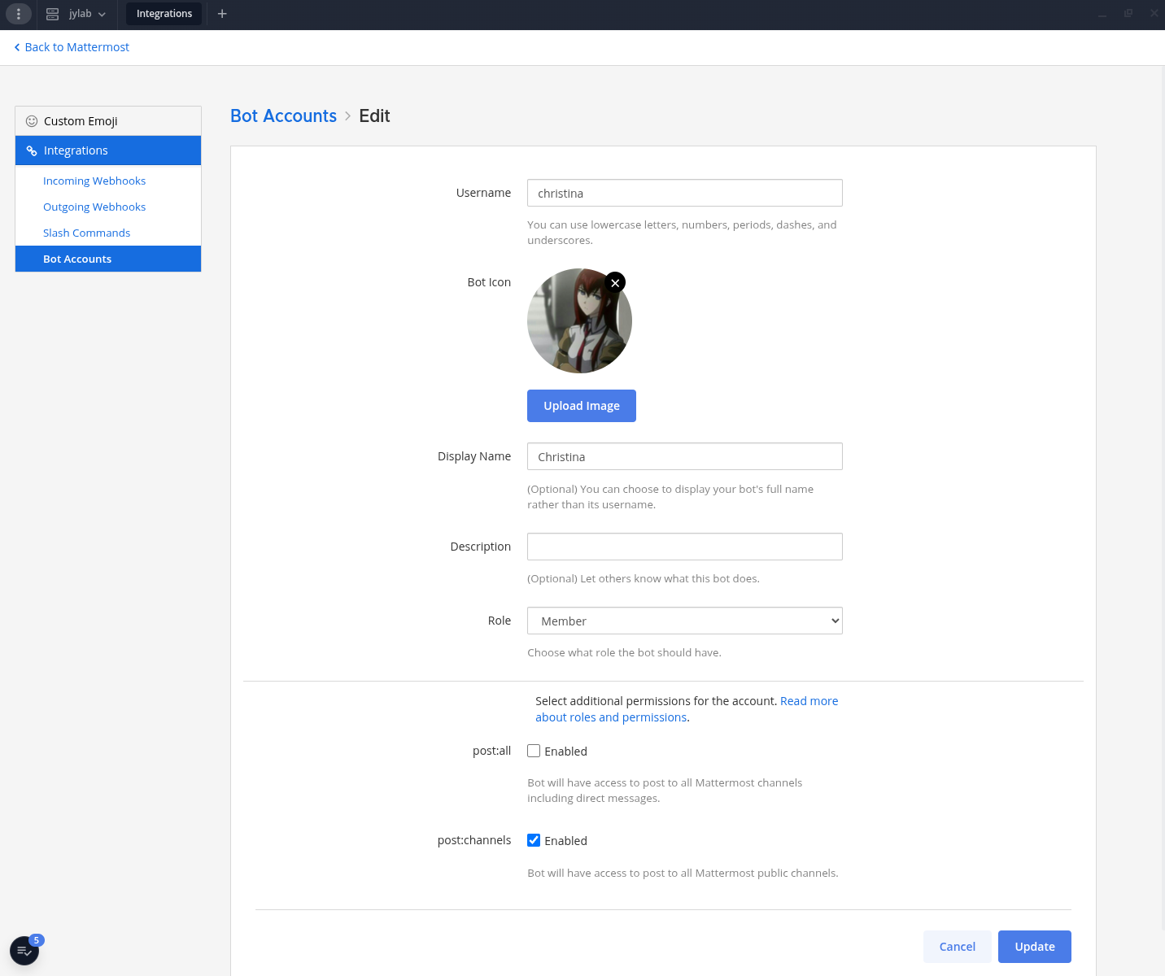Image resolution: width=1165 pixels, height=976 pixels.
Task: Open the Role dropdown showing Member
Action: (684, 620)
